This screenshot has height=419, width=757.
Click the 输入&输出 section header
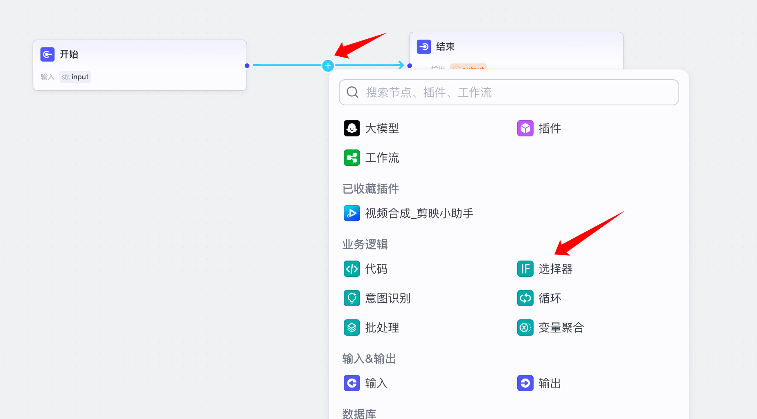[x=369, y=358]
